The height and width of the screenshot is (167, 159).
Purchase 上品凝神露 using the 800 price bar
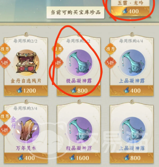[132, 158]
